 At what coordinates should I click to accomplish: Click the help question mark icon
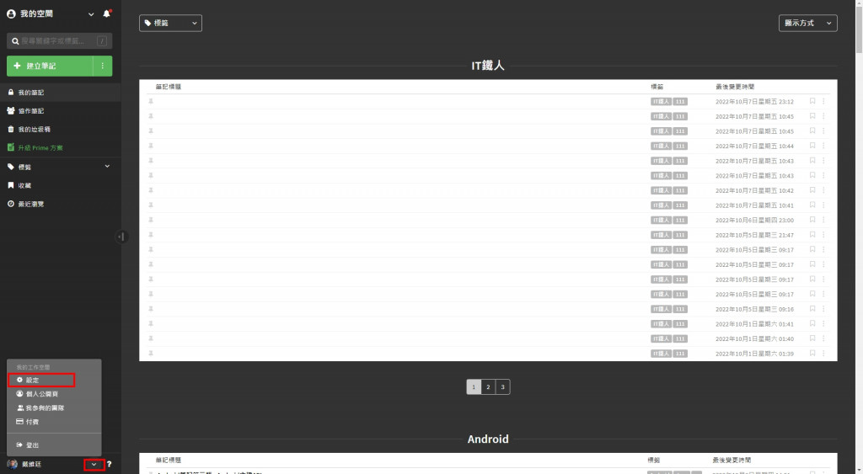click(109, 464)
